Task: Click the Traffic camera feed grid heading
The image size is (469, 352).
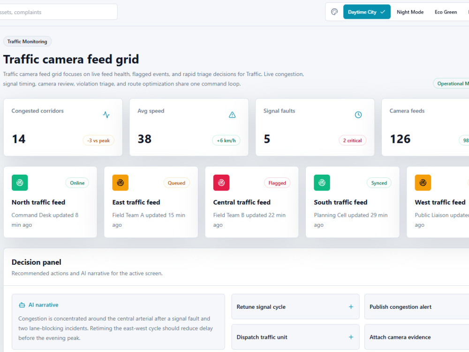Action: coord(71,59)
